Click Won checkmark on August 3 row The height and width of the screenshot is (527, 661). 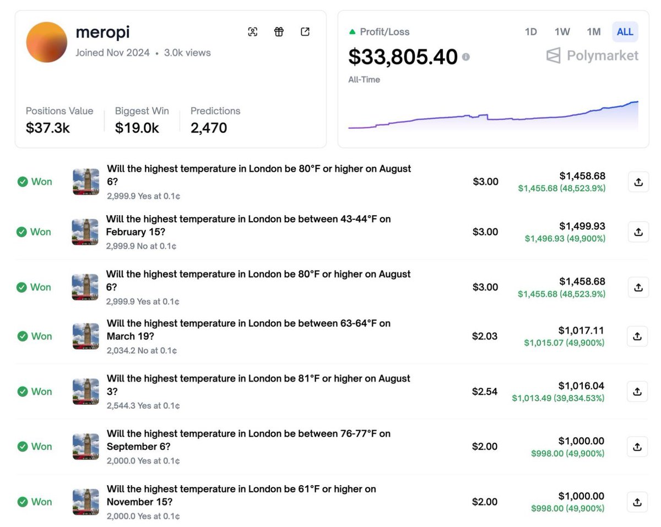tap(23, 392)
